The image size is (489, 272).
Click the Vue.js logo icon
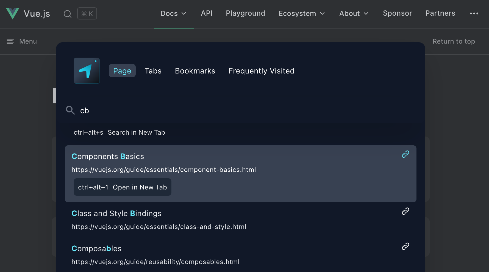coord(13,13)
